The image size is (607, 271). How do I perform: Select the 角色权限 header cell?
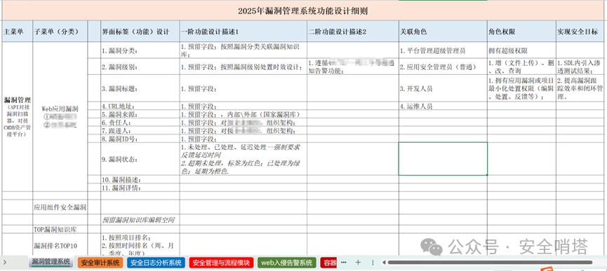click(x=522, y=32)
